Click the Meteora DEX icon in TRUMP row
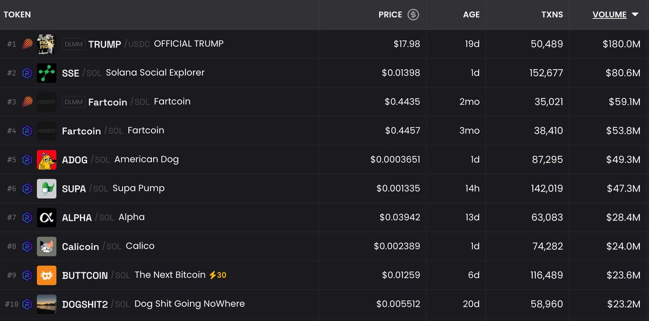Screen dimensions: 649x321 (x=27, y=44)
